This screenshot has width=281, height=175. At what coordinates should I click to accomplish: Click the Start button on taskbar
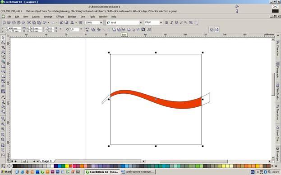6,172
